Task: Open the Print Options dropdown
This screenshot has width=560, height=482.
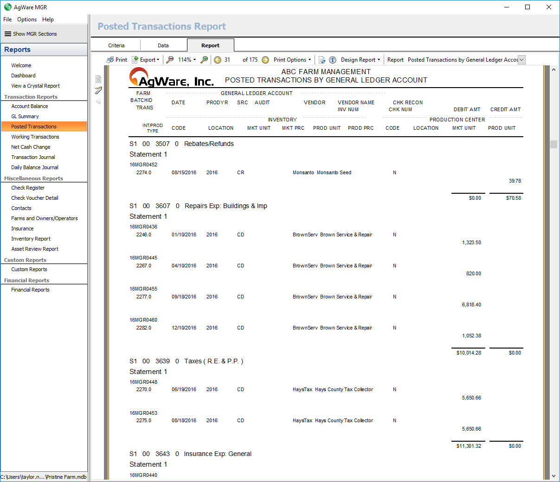Action: point(292,60)
